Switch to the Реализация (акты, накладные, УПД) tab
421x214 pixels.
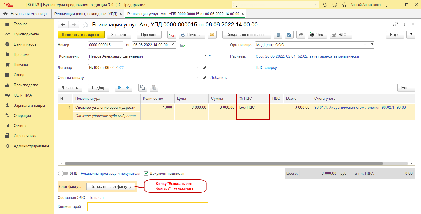pyautogui.click(x=86, y=14)
